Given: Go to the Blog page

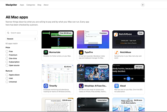Looking at the screenshot, I should 39,5.
